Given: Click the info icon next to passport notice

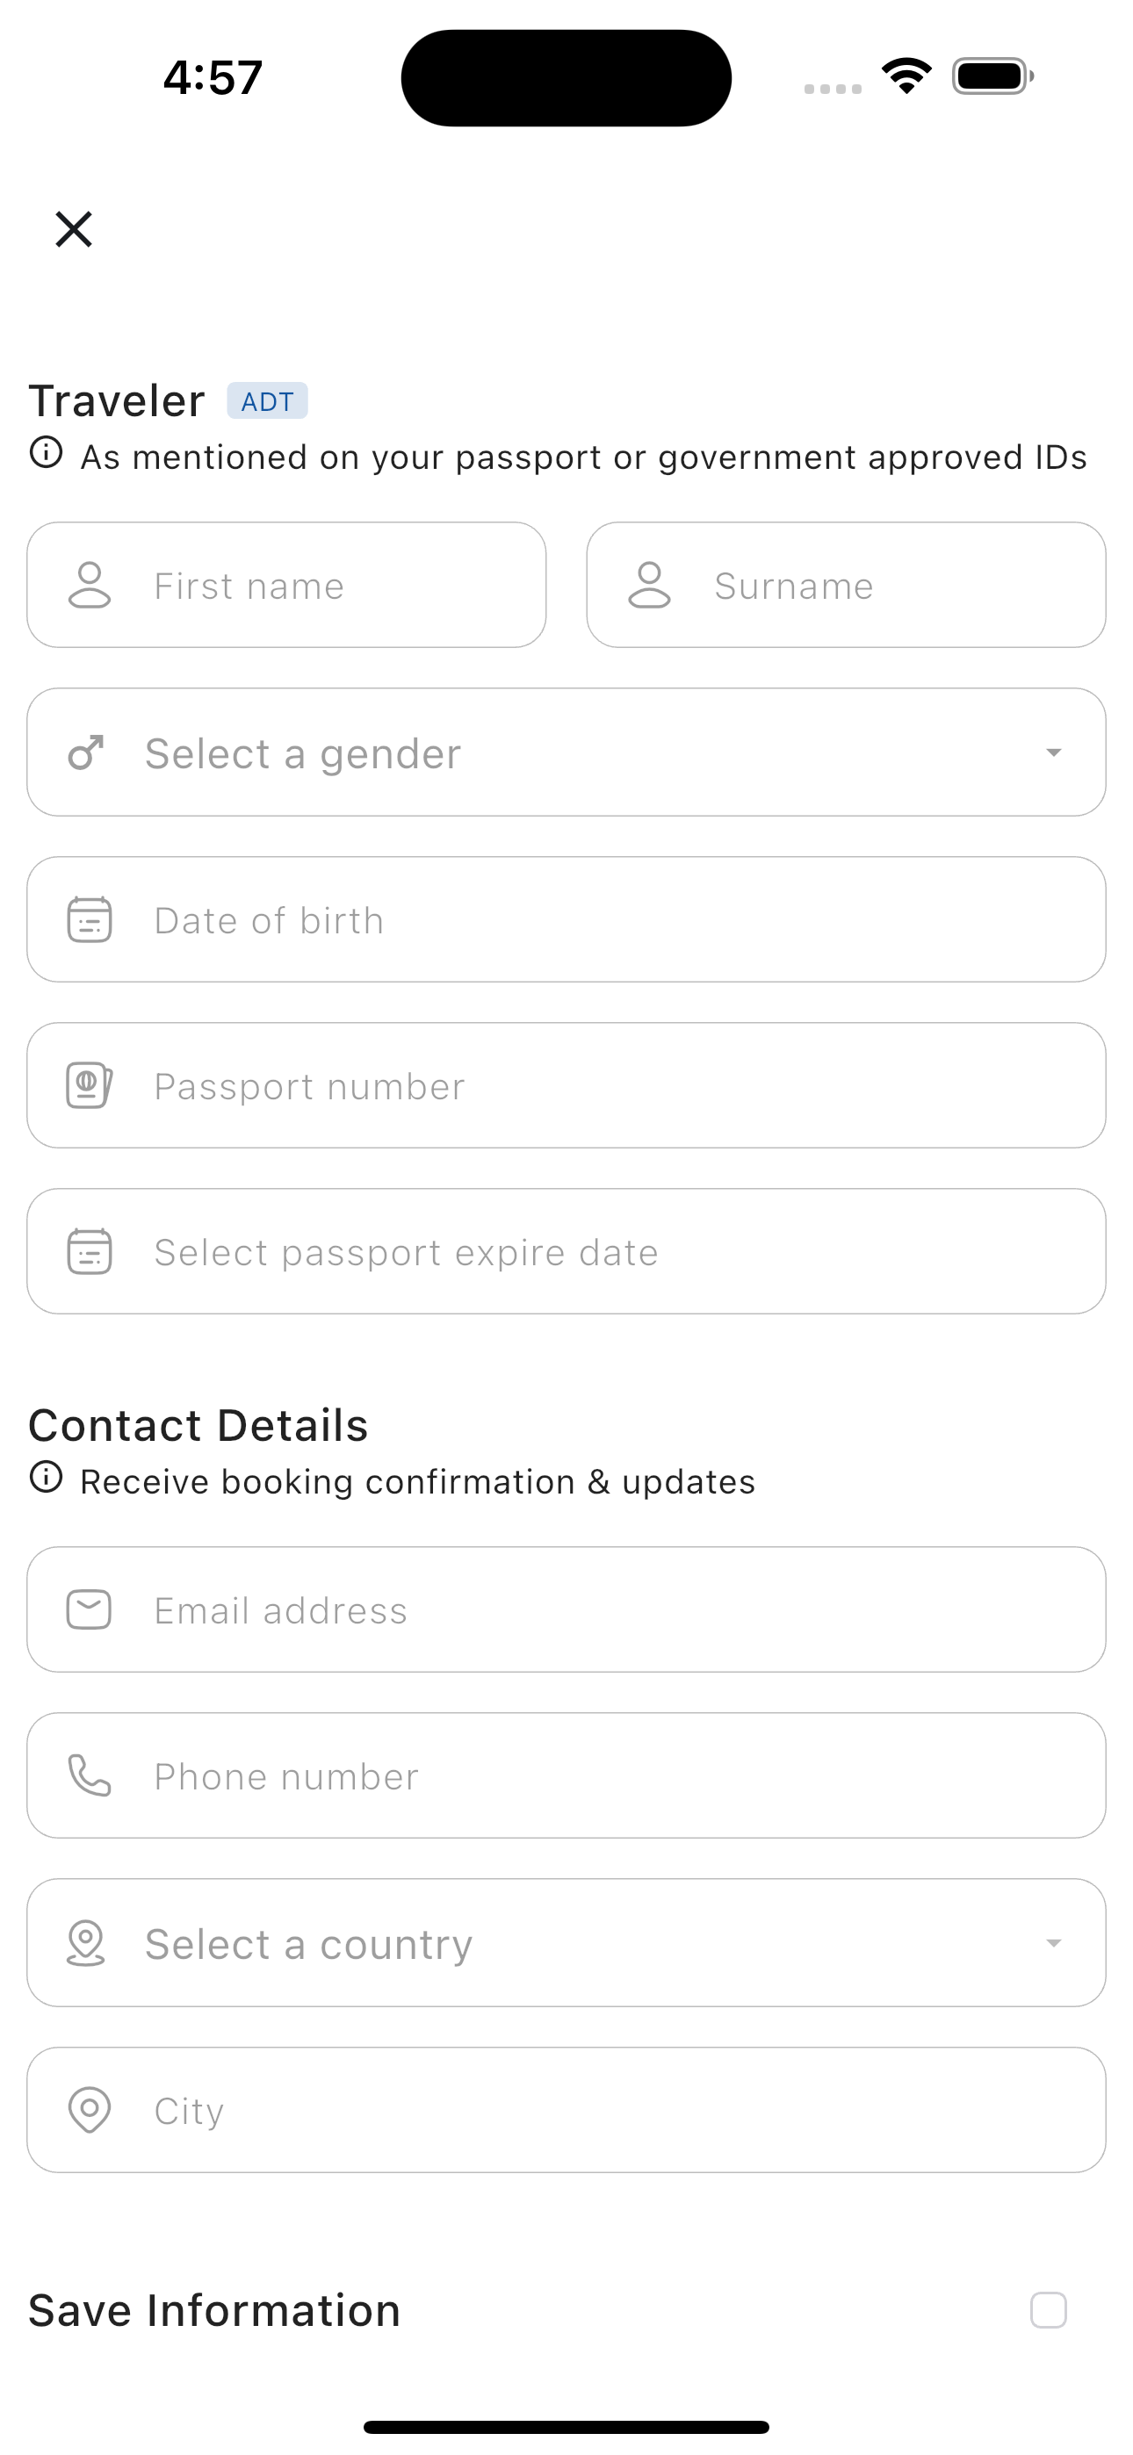Looking at the screenshot, I should click(x=46, y=453).
